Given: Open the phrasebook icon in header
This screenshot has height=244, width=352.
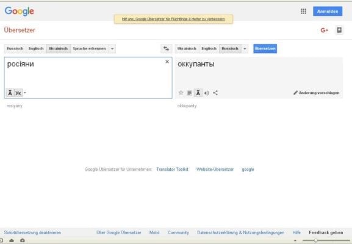Looking at the screenshot, I should [339, 30].
